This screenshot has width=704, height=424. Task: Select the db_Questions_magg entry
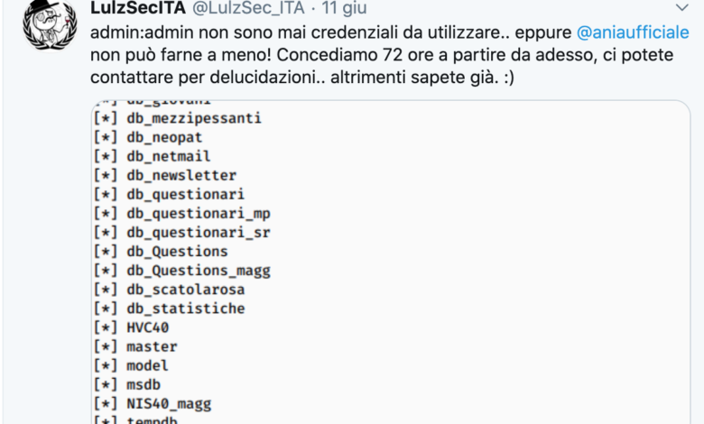point(181,271)
